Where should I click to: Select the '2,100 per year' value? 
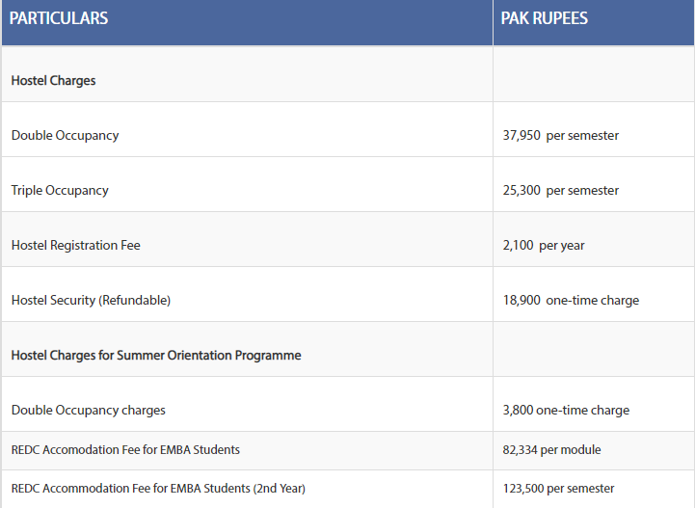pos(544,246)
